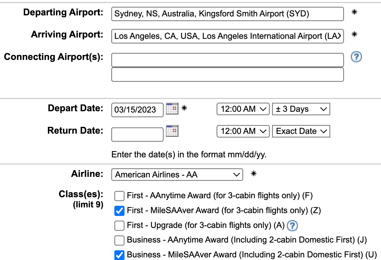Screen dimensions: 381x260
Task: Expand the return time dropdown
Action: point(242,131)
